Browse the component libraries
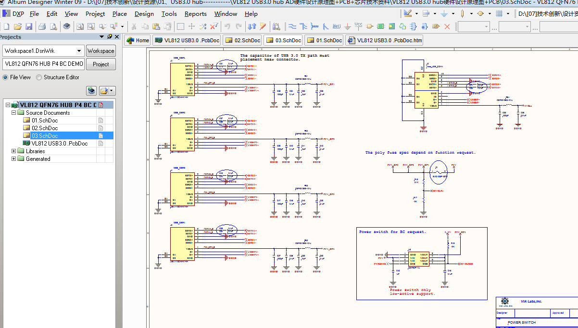This screenshot has height=328, width=578. (x=276, y=26)
